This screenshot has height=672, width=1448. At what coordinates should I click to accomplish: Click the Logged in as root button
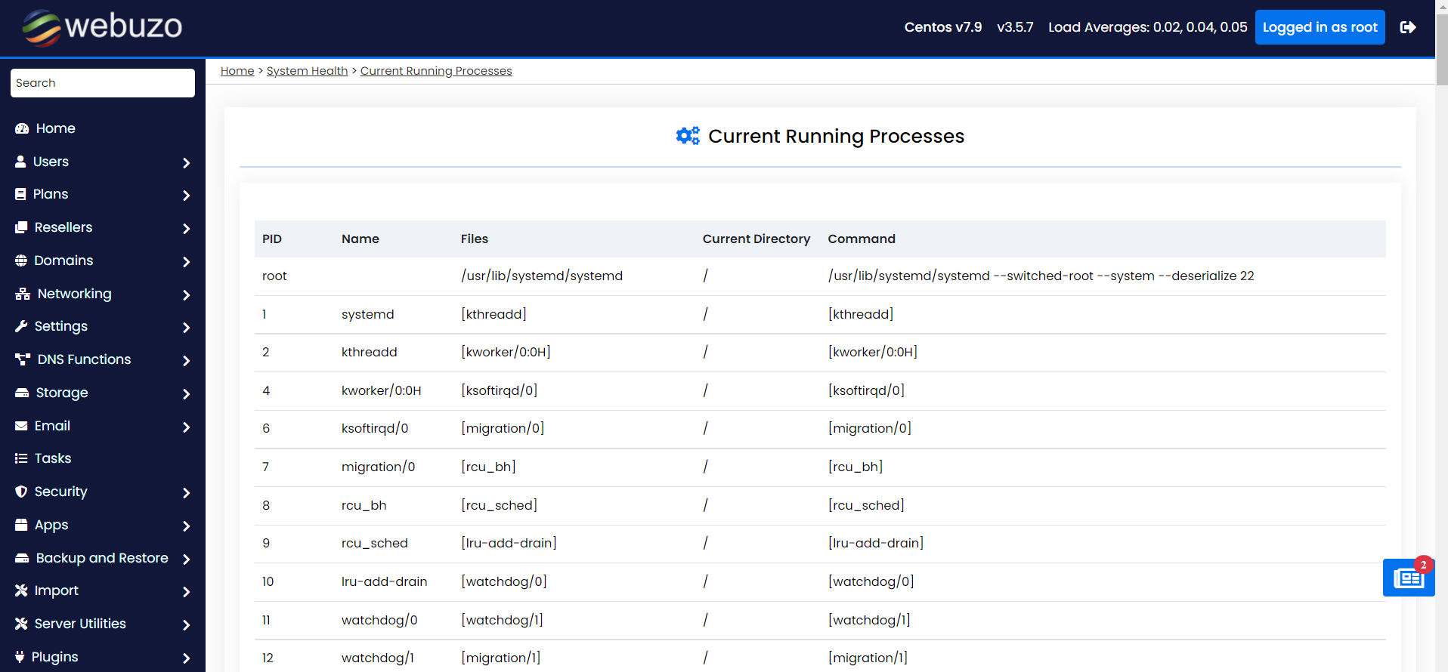(1320, 27)
